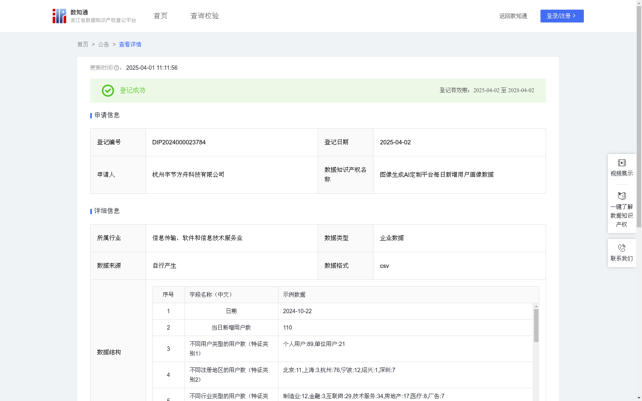Click the 返回数知通 link
Screen dimensions: 642x401
513,16
